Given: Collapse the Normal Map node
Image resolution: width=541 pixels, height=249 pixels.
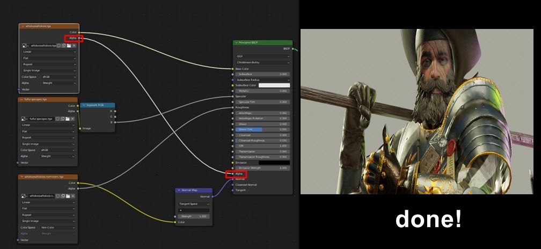Looking at the screenshot, I should click(x=179, y=190).
